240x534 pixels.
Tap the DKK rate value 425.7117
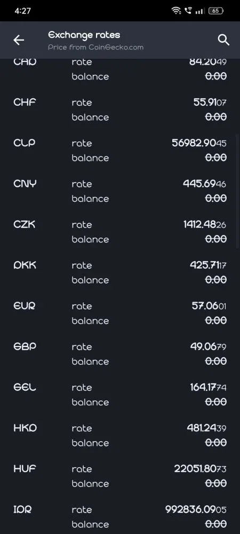click(x=208, y=265)
